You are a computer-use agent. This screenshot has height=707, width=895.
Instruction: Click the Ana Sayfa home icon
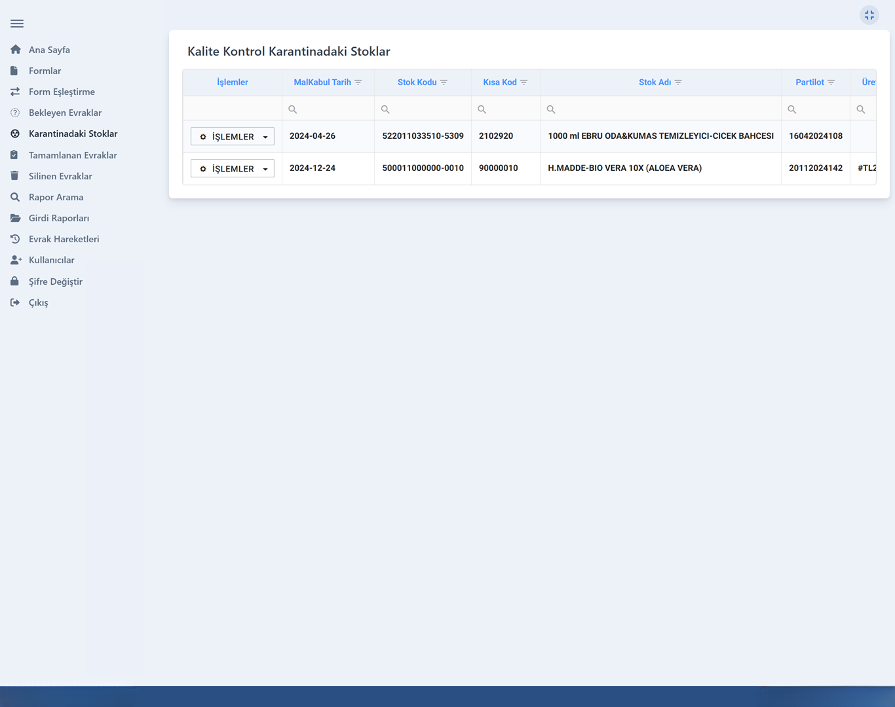16,50
